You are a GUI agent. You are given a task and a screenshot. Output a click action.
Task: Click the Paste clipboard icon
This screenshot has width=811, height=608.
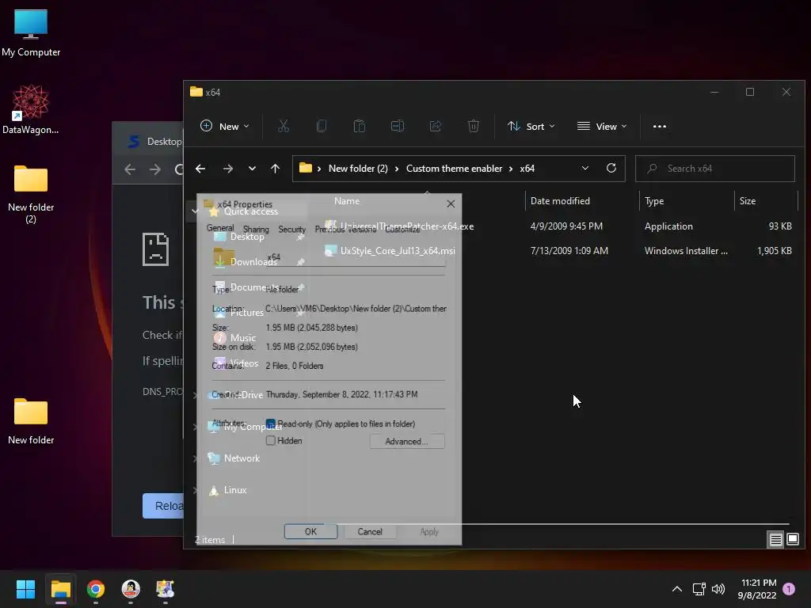360,126
